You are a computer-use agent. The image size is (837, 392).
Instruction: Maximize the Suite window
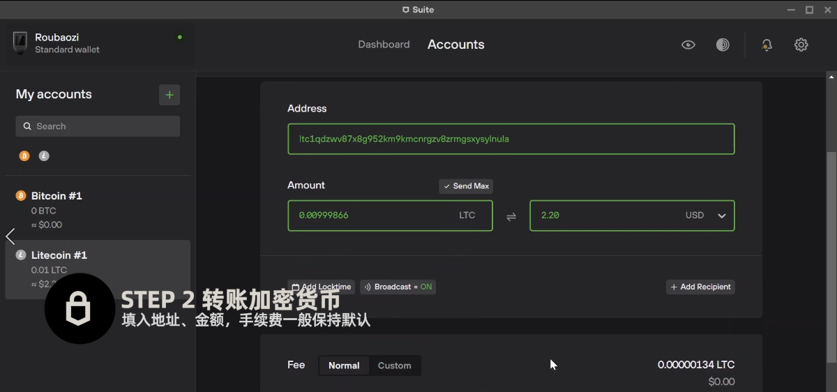coord(809,10)
